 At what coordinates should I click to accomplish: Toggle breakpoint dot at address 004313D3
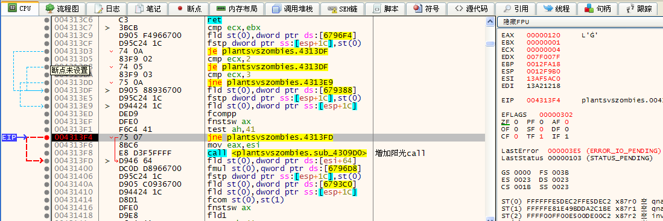click(x=46, y=51)
